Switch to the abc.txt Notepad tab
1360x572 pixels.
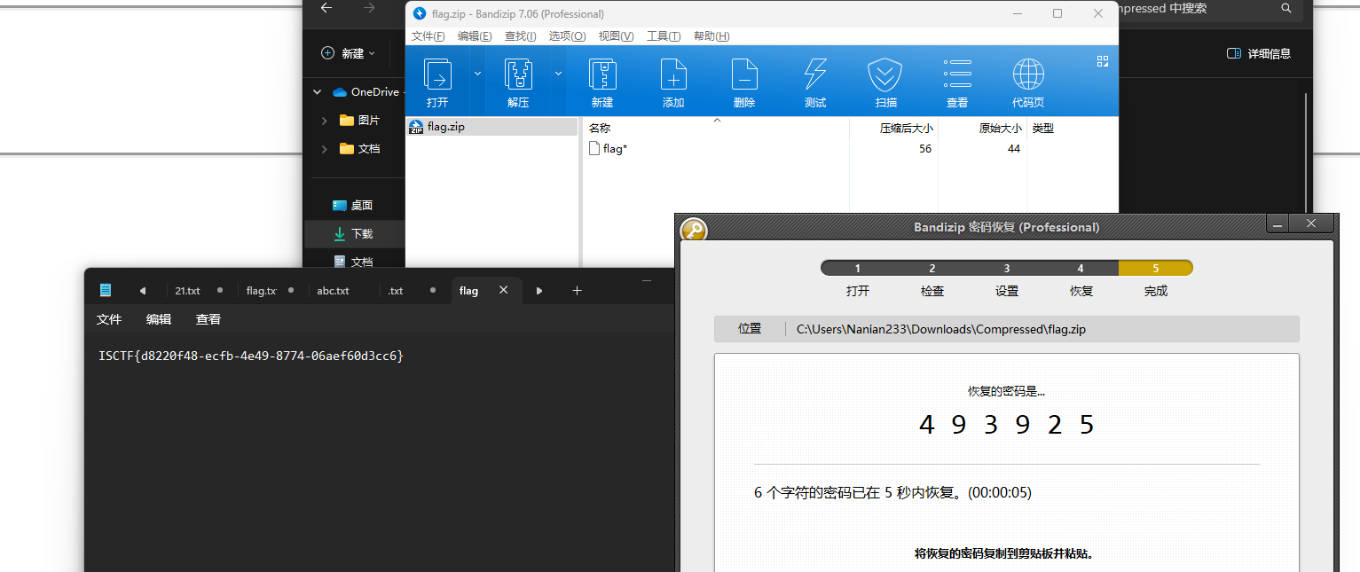point(342,290)
